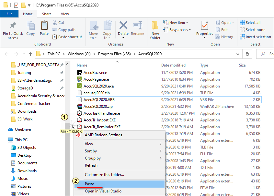Select AccuSQL2020.VBR file row
This screenshot has width=274, height=196.
point(169,100)
